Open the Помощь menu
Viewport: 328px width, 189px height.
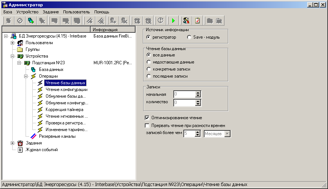tap(102, 12)
